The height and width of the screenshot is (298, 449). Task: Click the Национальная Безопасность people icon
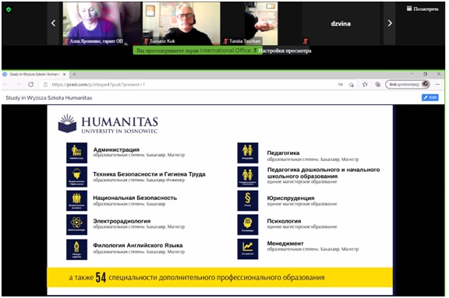coord(76,201)
